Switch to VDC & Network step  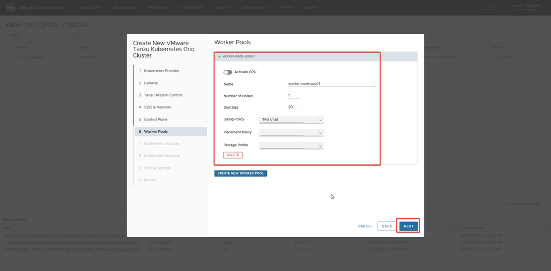(x=157, y=107)
